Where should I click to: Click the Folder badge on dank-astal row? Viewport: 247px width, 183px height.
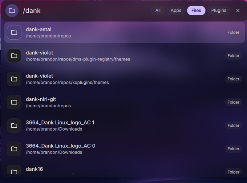[x=233, y=32]
